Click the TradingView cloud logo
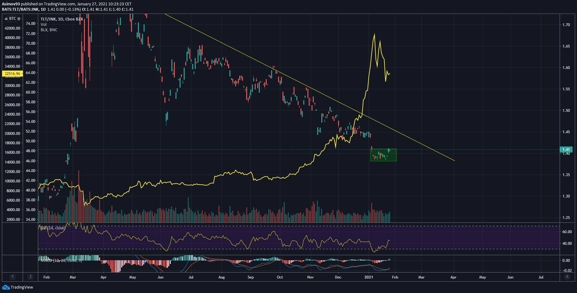Screen dimensions: 577x293 click(x=6, y=287)
